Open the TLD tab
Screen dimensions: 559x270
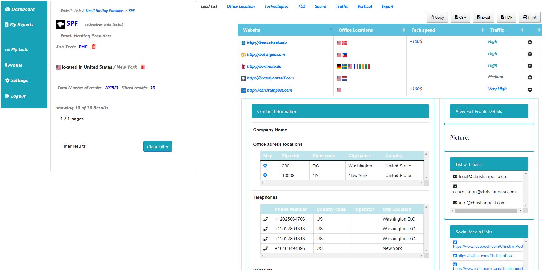(302, 6)
